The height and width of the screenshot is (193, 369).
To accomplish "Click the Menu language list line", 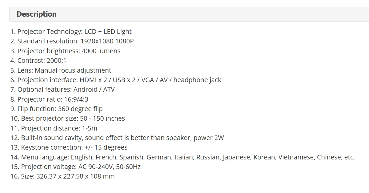I will pos(183,157).
